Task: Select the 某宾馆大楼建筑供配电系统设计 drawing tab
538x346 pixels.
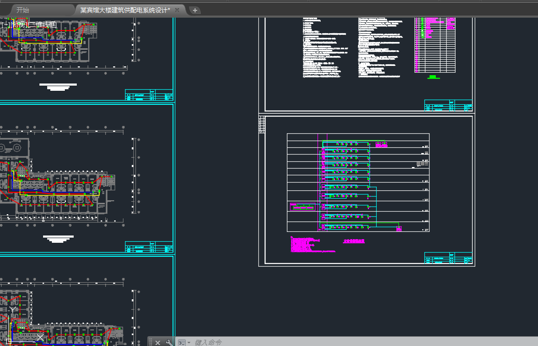Action: tap(125, 10)
